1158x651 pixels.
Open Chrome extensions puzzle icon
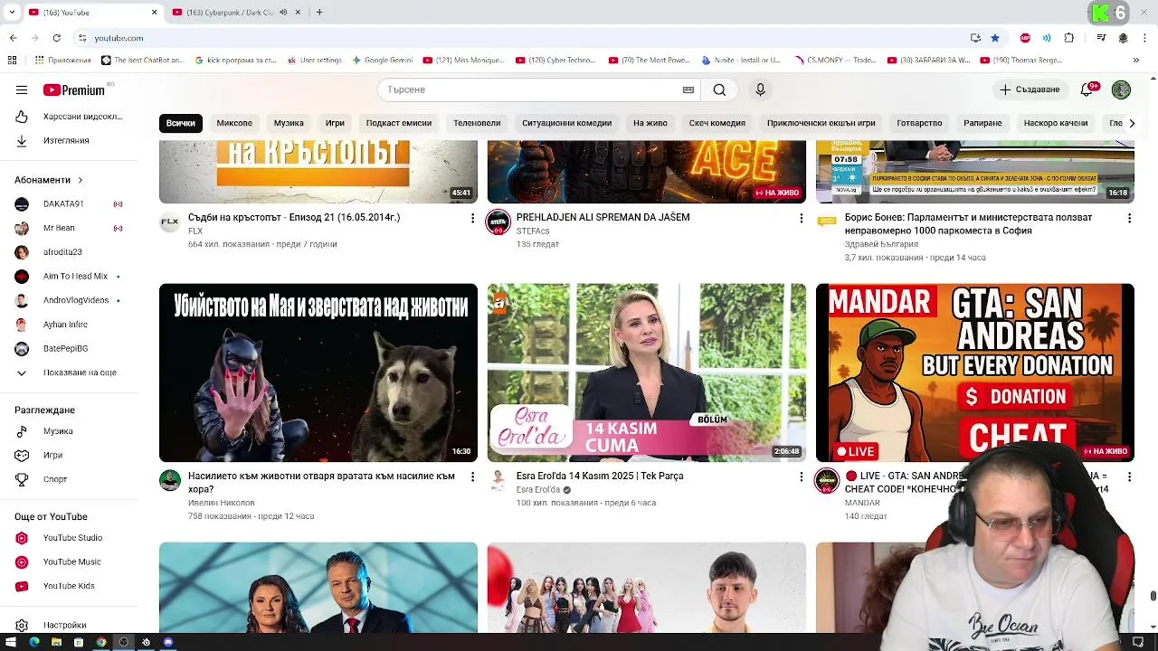1069,38
